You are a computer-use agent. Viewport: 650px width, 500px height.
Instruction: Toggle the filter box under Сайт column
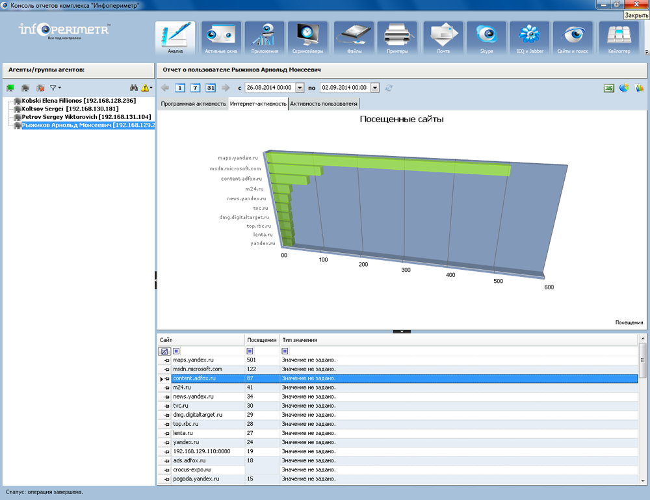click(176, 351)
